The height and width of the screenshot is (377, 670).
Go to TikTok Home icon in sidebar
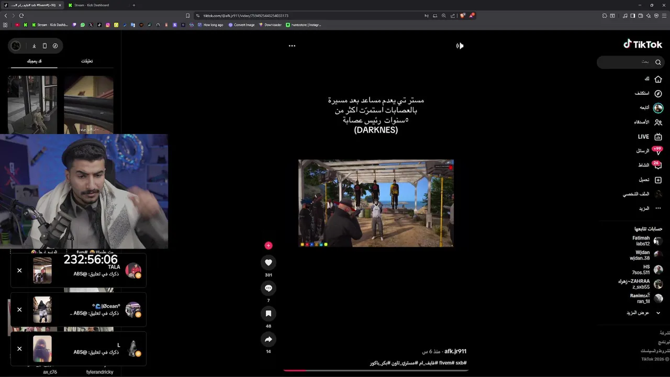click(x=658, y=79)
